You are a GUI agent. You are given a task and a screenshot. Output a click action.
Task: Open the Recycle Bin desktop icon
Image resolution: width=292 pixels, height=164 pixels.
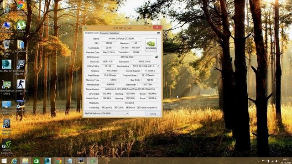click(x=7, y=47)
